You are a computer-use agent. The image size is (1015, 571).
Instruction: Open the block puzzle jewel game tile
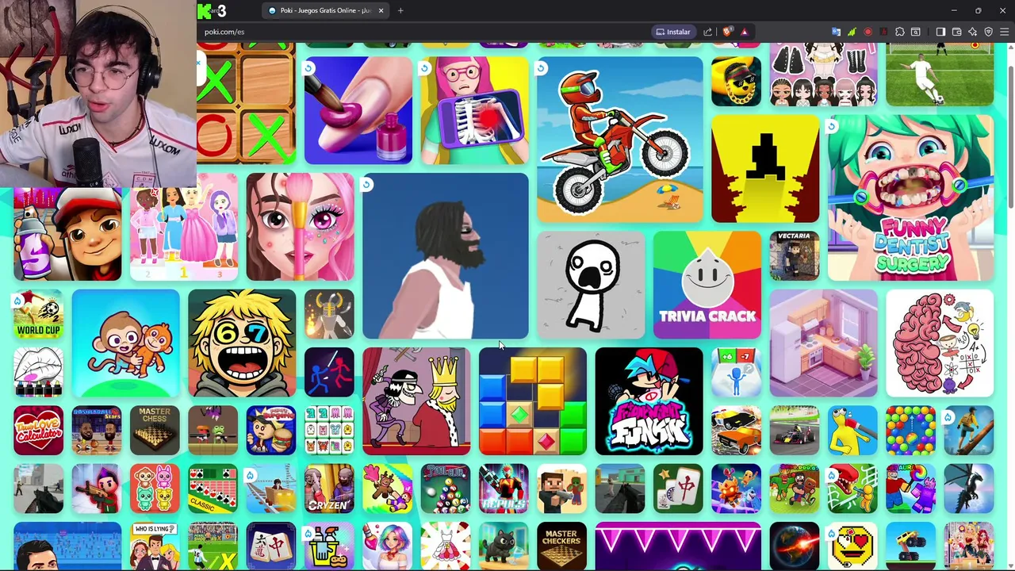532,401
